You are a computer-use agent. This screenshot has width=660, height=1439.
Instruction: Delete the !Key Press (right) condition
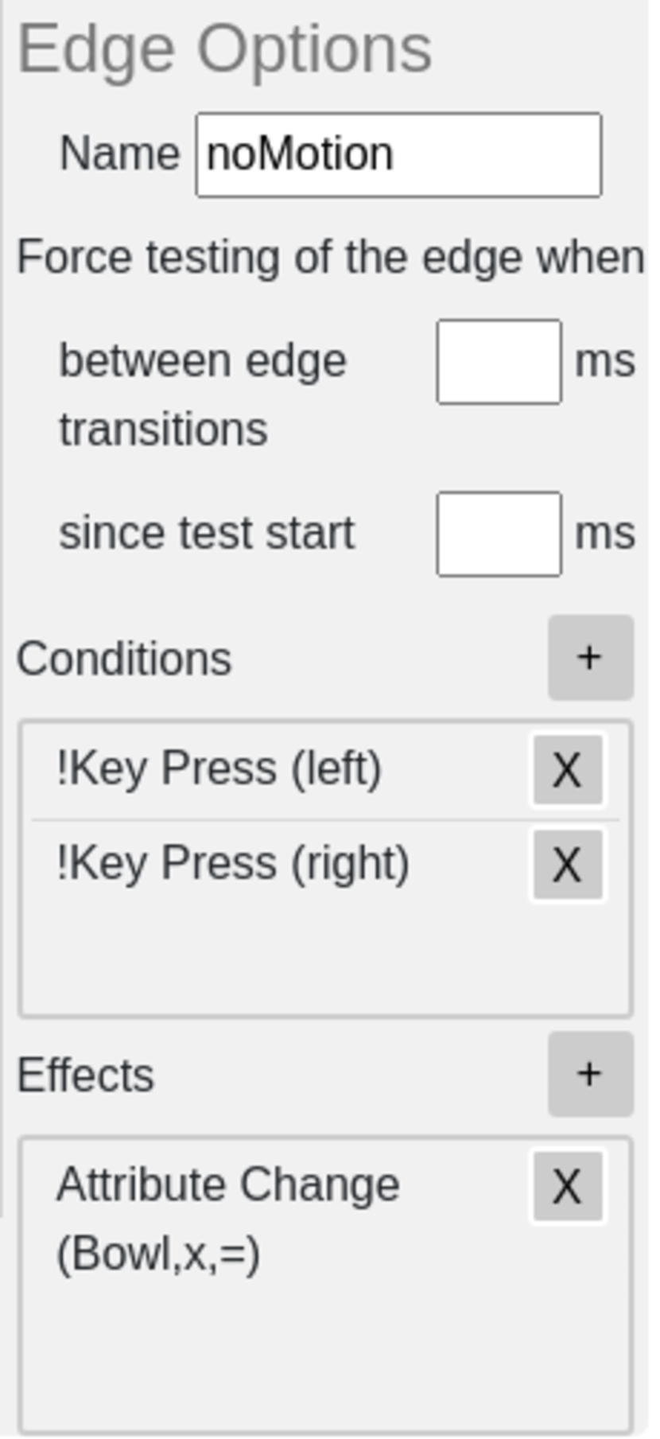pyautogui.click(x=567, y=864)
